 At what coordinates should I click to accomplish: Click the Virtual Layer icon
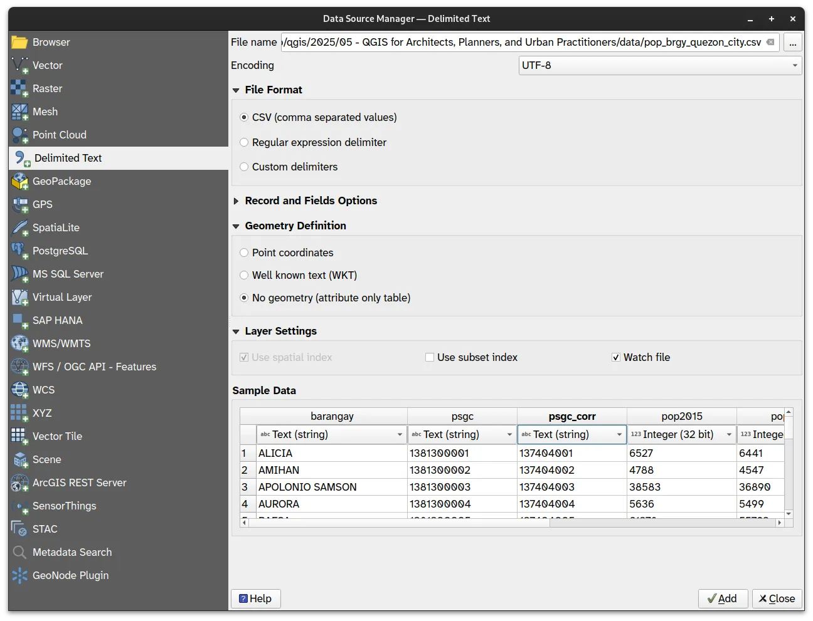point(19,297)
